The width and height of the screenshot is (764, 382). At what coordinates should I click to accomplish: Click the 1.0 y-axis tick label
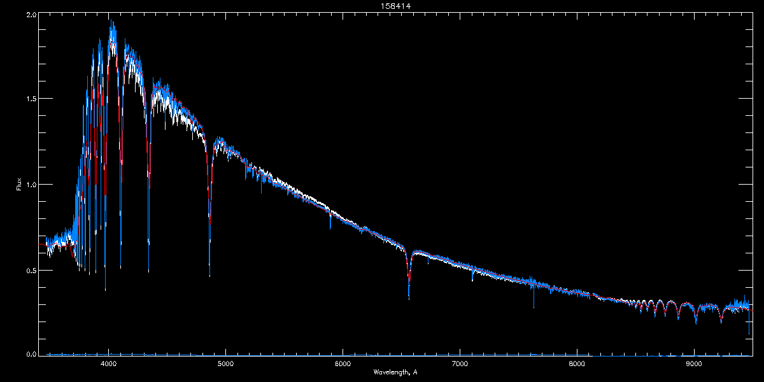pyautogui.click(x=31, y=185)
